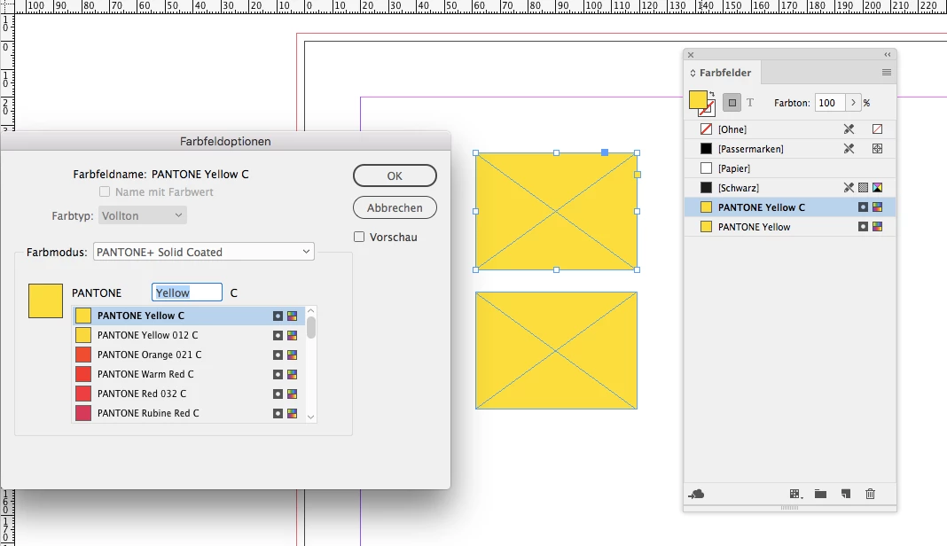
Task: Select PANTONE Red 032 C in list
Action: pos(189,394)
